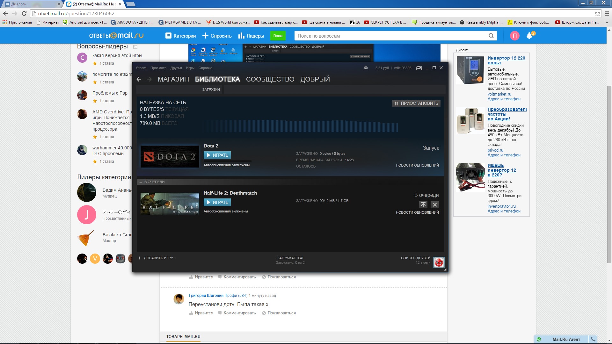Switch to СООБЩЕСТВО section
Screen dimensions: 612x344
coord(270,79)
